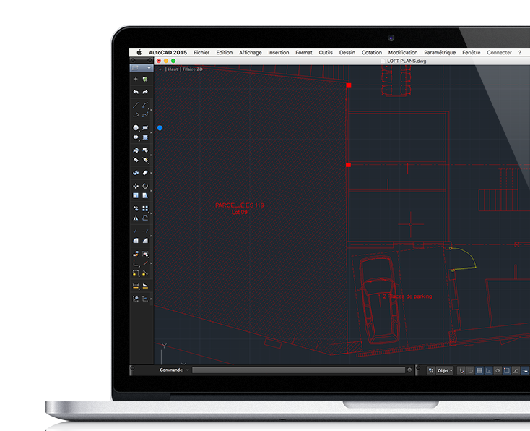Click the Redo arrow
Image resolution: width=530 pixels, height=431 pixels.
pyautogui.click(x=145, y=92)
